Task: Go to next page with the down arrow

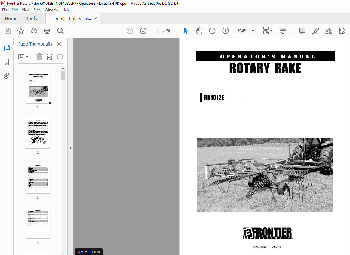Action: tap(143, 31)
